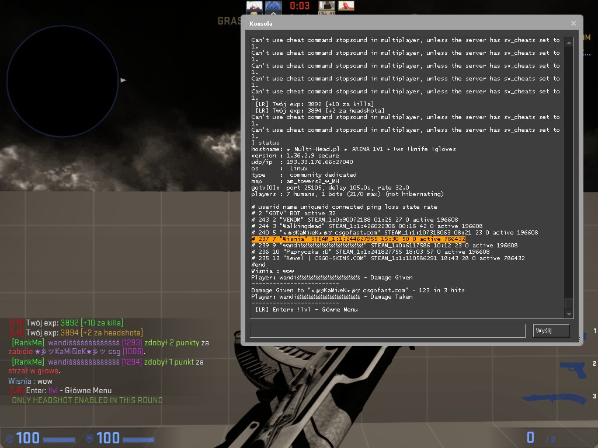Click the hostname line in console output
The image size is (598, 448).
point(353,149)
